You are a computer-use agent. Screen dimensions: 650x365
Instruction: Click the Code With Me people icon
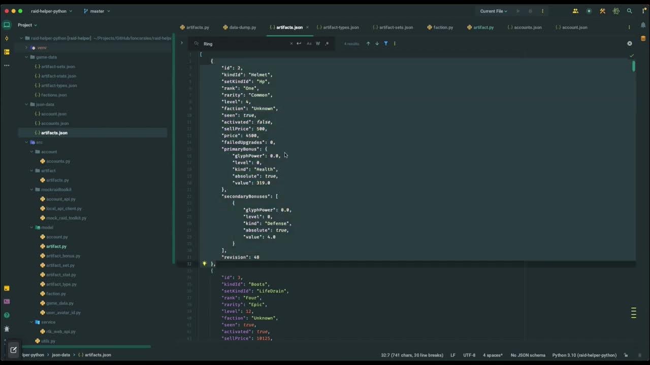[575, 11]
